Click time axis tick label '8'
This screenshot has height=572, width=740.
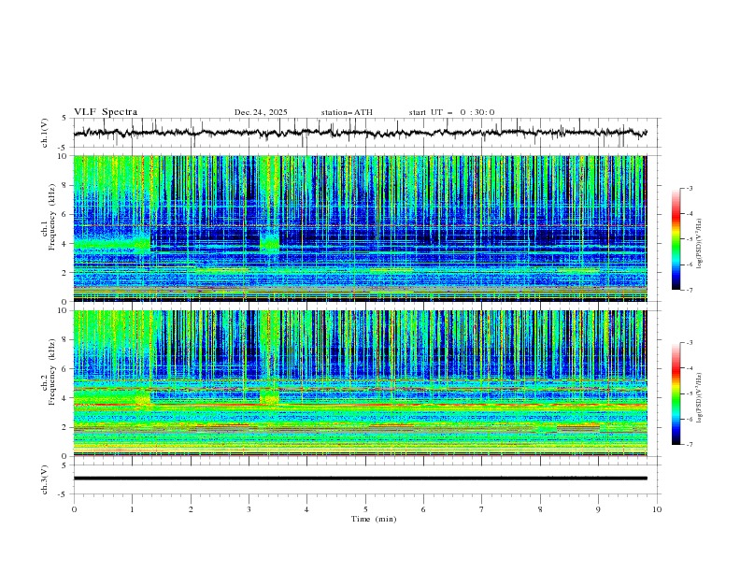[x=540, y=509]
